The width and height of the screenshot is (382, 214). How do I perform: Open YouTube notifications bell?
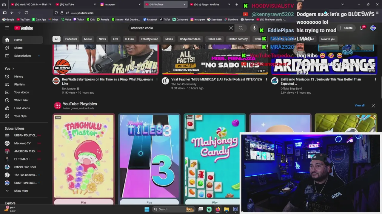pos(361,28)
